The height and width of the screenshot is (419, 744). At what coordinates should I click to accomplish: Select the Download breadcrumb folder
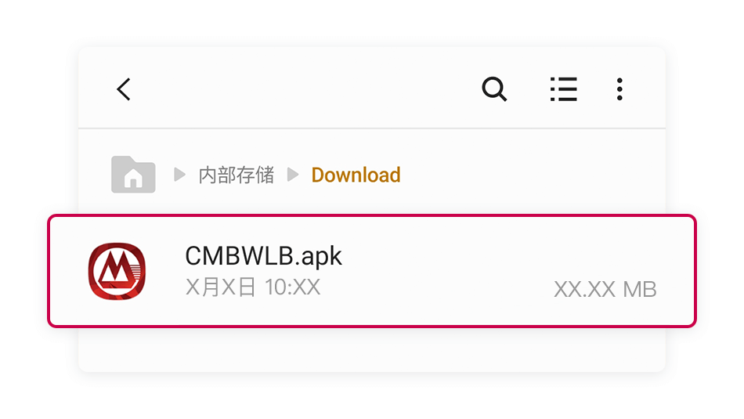tap(356, 175)
